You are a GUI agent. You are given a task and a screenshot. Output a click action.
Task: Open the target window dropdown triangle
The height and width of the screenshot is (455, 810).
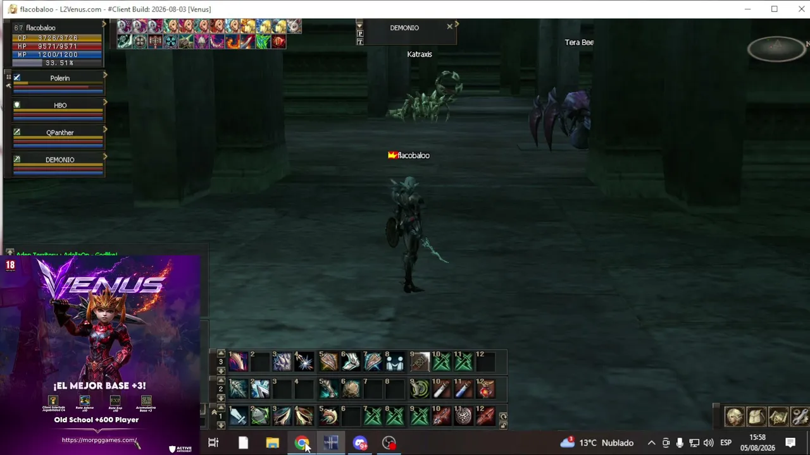click(x=359, y=26)
